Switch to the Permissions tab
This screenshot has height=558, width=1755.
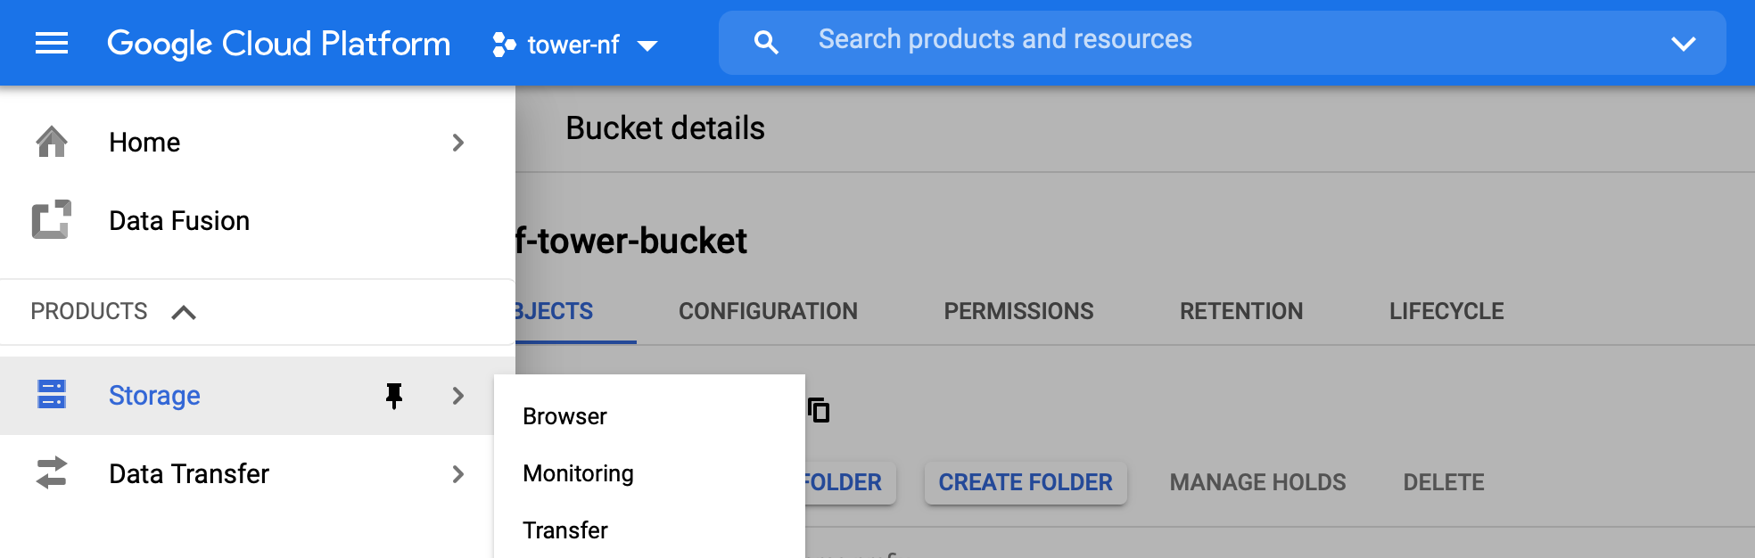(x=1018, y=311)
